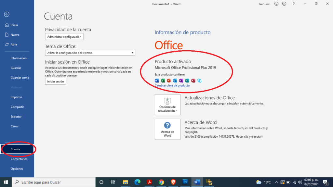
Task: Select Inicio in the left sidebar
Action: (x=14, y=25)
